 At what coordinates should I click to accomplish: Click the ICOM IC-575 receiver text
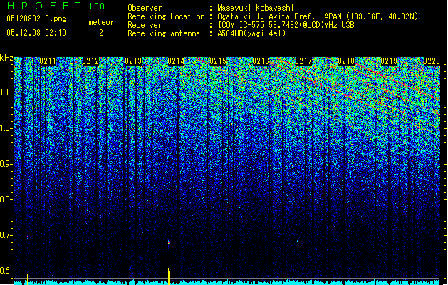[x=286, y=25]
